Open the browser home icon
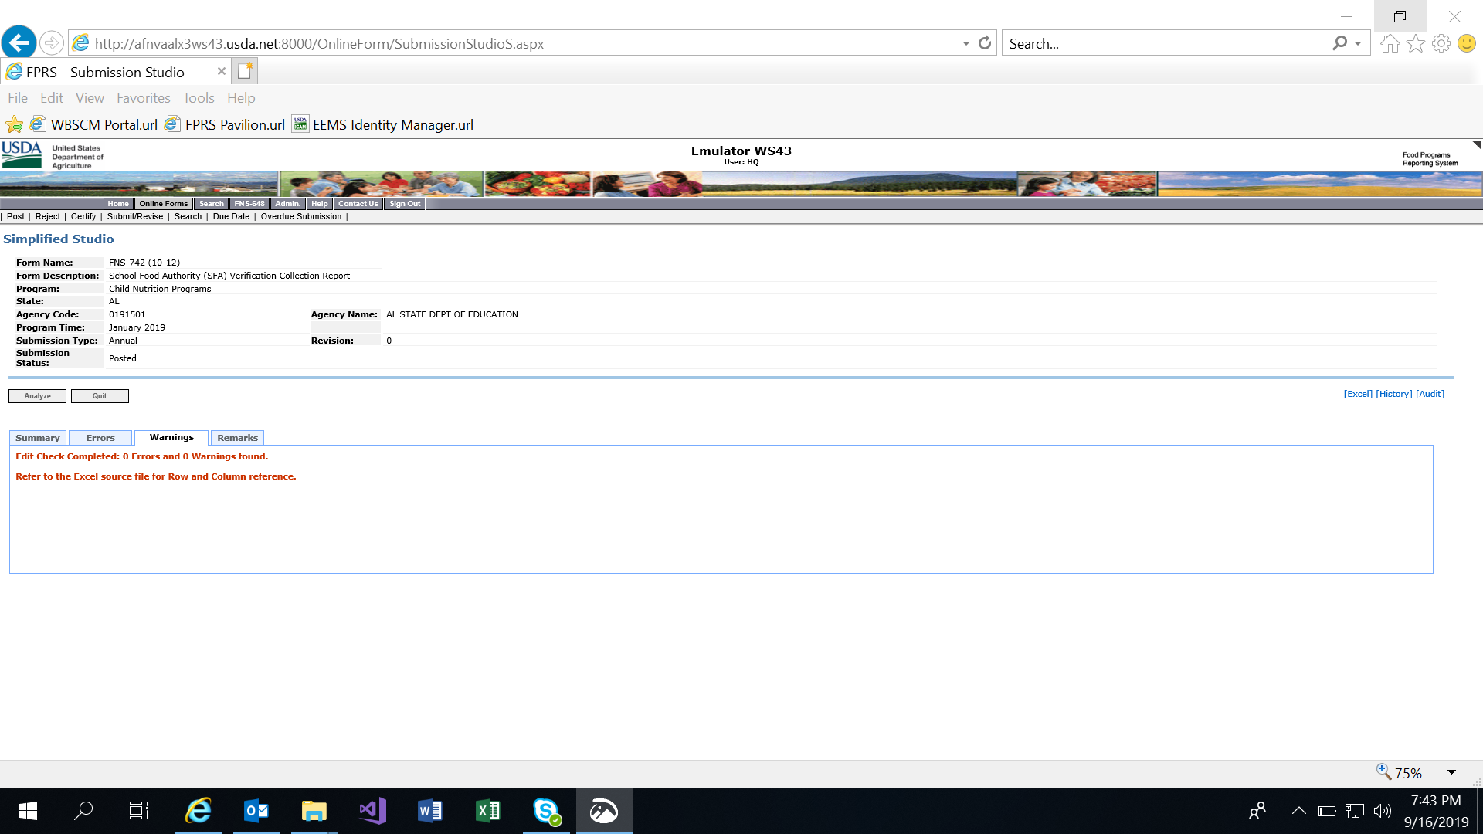 tap(1390, 43)
